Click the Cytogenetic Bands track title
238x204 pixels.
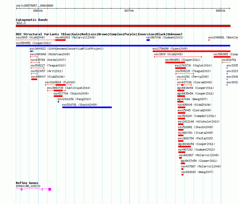pos(32,20)
